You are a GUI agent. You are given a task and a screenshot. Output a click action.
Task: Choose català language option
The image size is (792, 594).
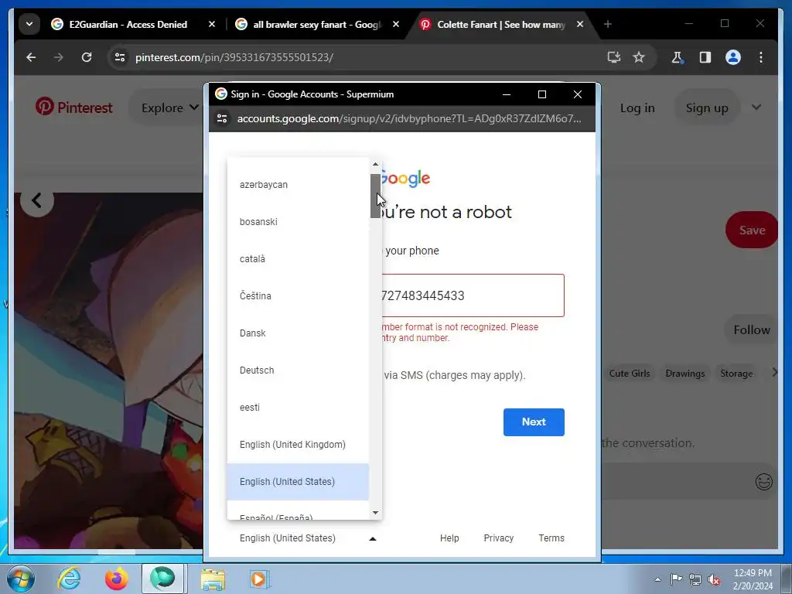tap(298, 259)
